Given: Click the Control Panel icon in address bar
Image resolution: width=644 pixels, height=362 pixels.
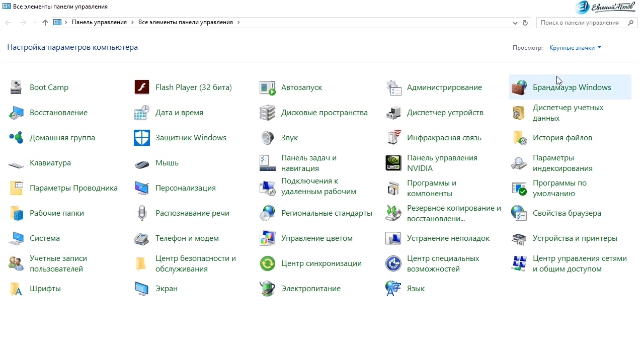Looking at the screenshot, I should coord(57,23).
